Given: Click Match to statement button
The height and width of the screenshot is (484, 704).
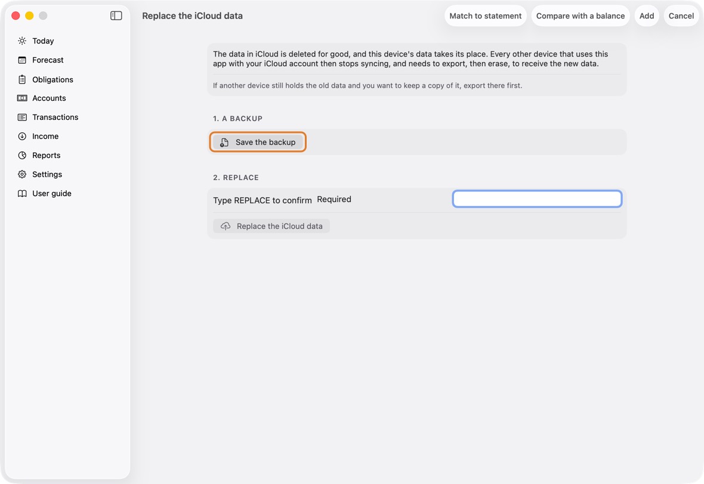Looking at the screenshot, I should [486, 15].
